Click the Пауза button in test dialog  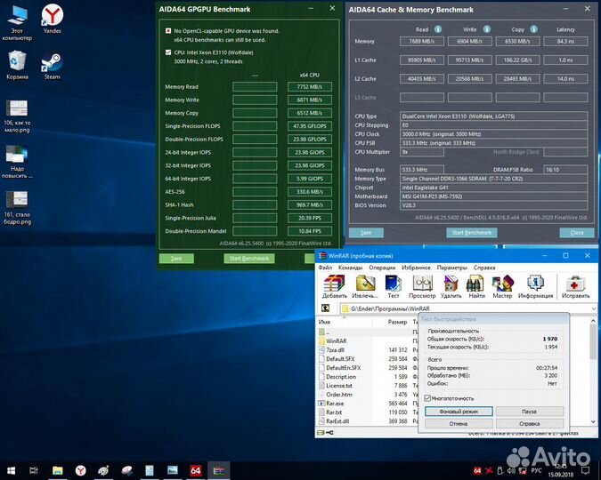point(529,412)
